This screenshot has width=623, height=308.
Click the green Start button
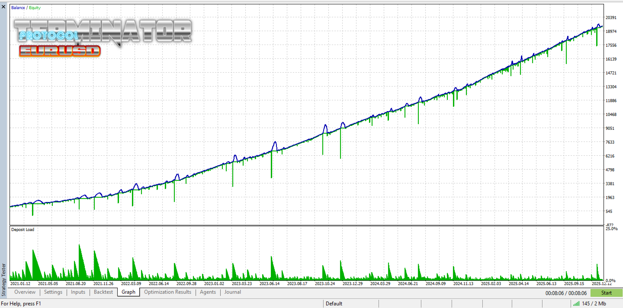606,293
